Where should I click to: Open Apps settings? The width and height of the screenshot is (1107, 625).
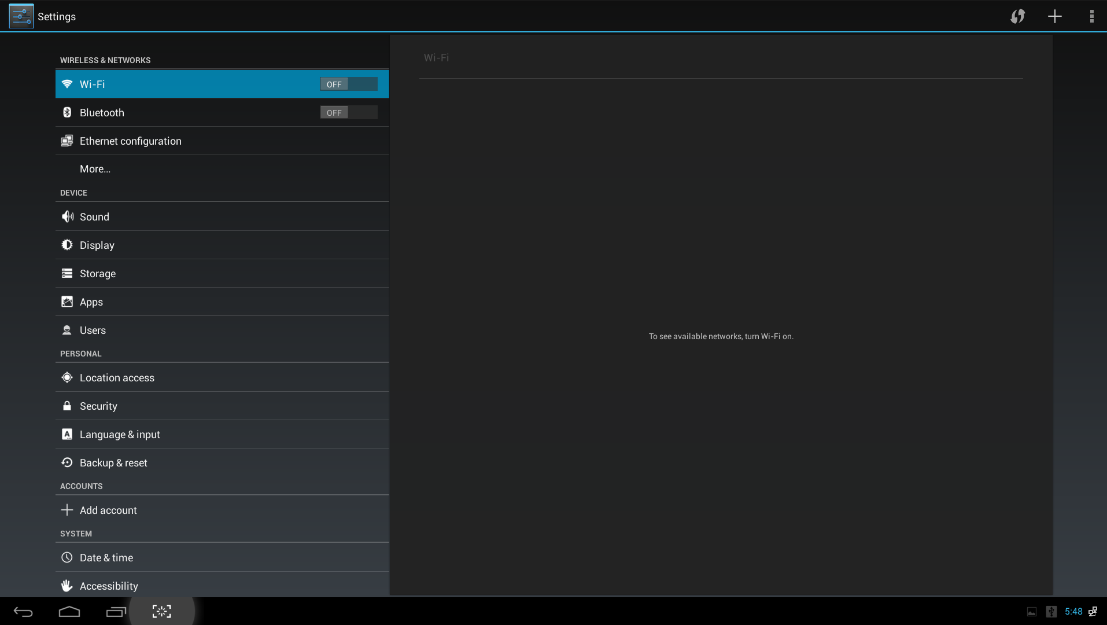pos(222,302)
